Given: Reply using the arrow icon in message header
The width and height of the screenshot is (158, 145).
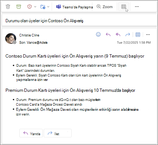Looking at the screenshot, I should tap(108, 35).
